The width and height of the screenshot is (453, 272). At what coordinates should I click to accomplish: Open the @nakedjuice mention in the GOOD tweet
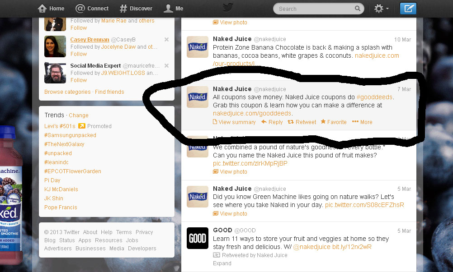click(311, 247)
